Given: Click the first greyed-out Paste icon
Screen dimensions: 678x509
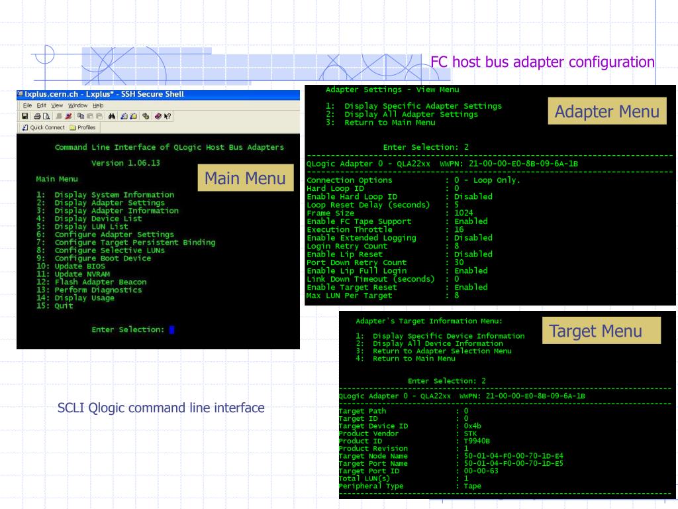Looking at the screenshot, I should click(90, 116).
